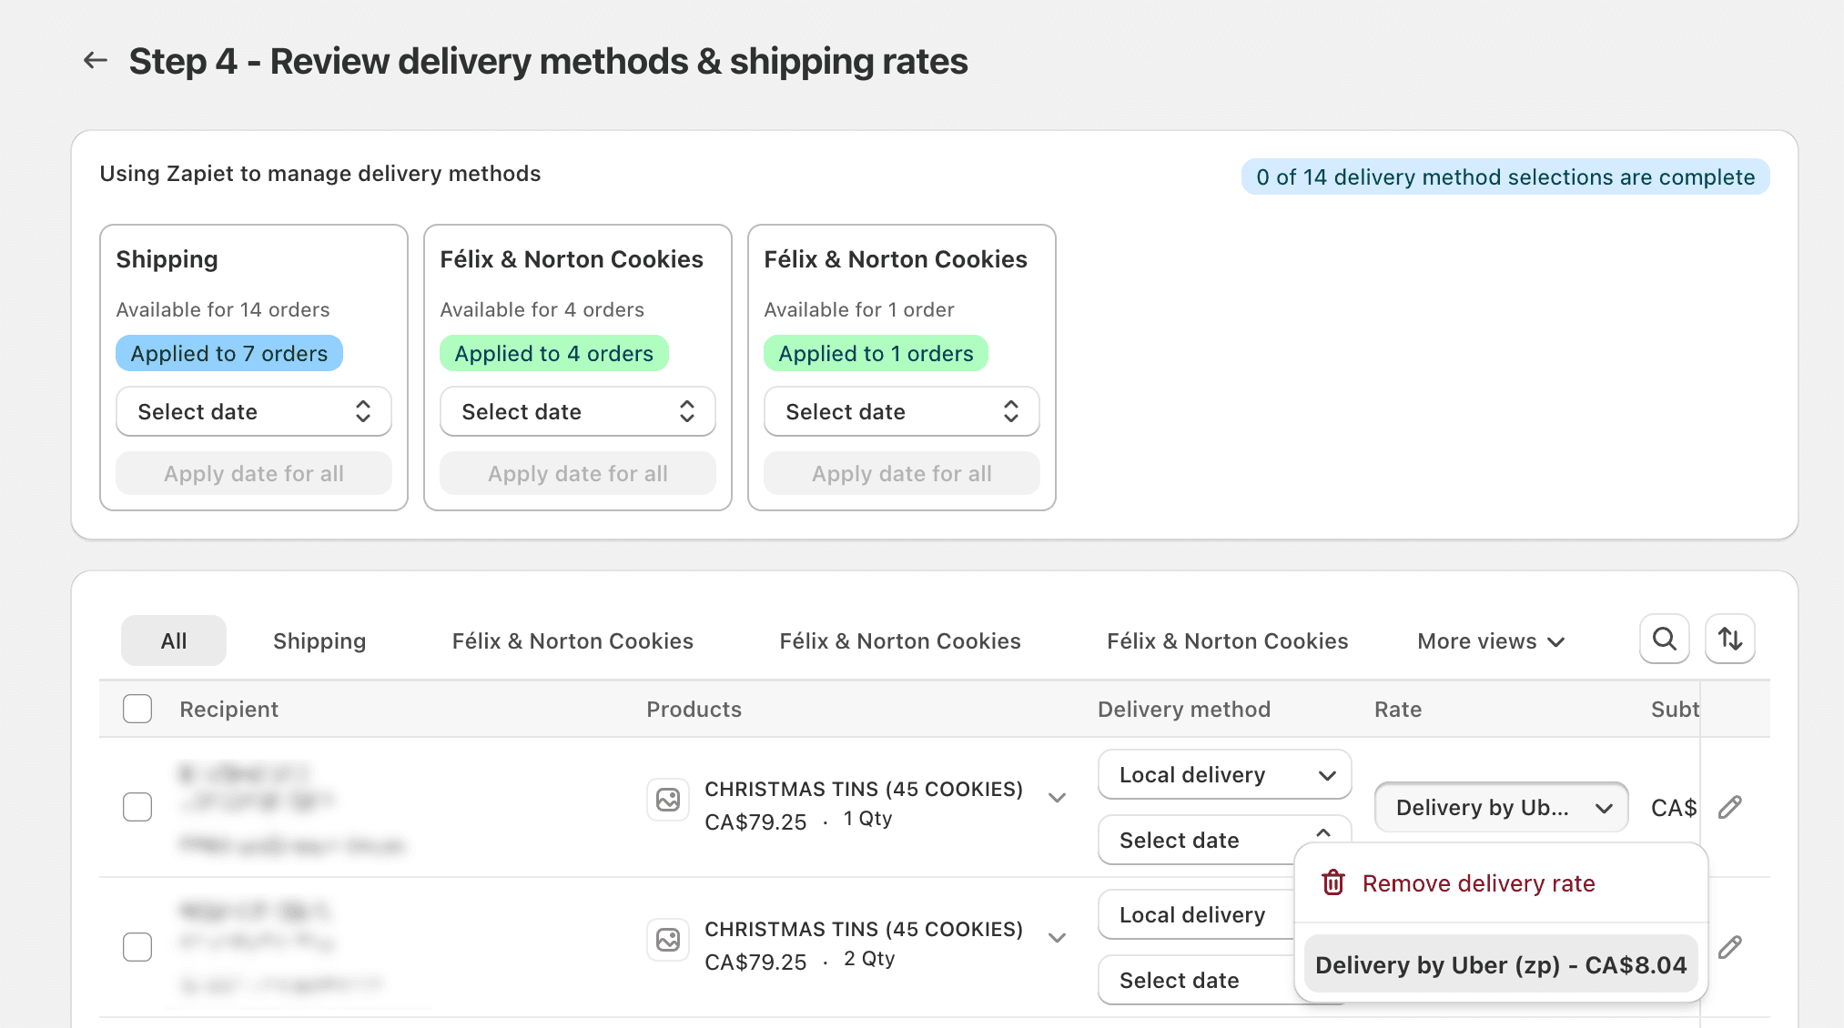Select the All orders tab
Viewport: 1844px width, 1028px height.
tap(173, 641)
